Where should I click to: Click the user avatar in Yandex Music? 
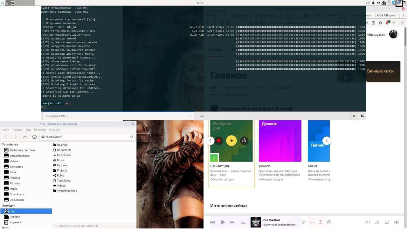point(393,34)
